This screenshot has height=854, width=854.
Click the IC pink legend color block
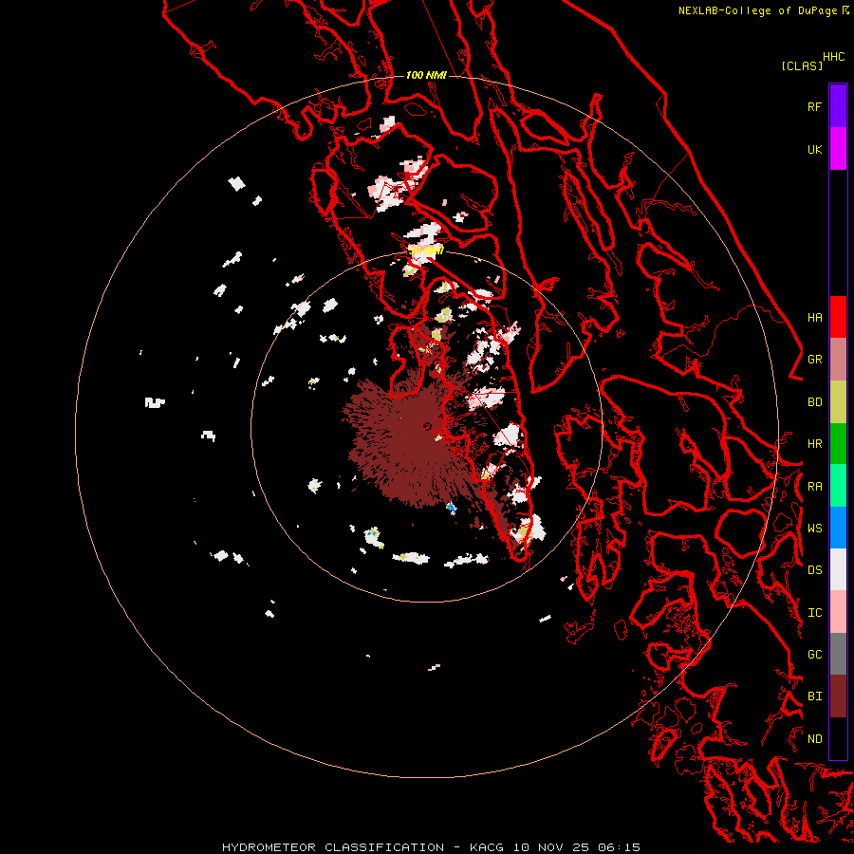(x=838, y=612)
